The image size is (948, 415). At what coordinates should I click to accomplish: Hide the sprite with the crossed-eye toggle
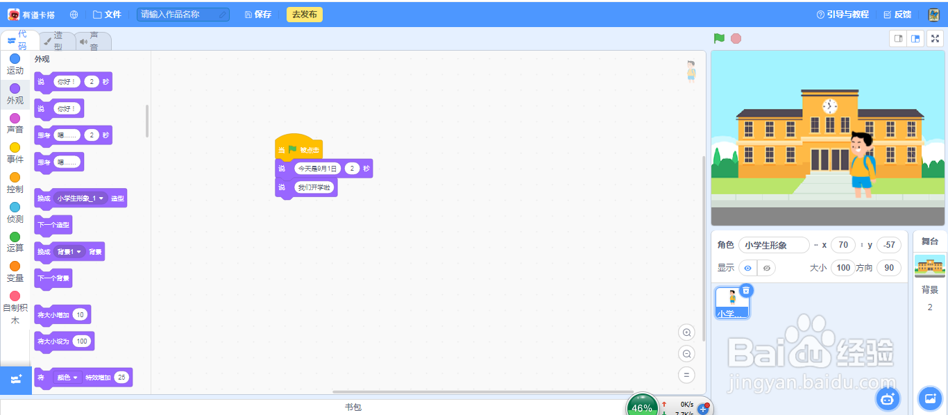(x=766, y=268)
